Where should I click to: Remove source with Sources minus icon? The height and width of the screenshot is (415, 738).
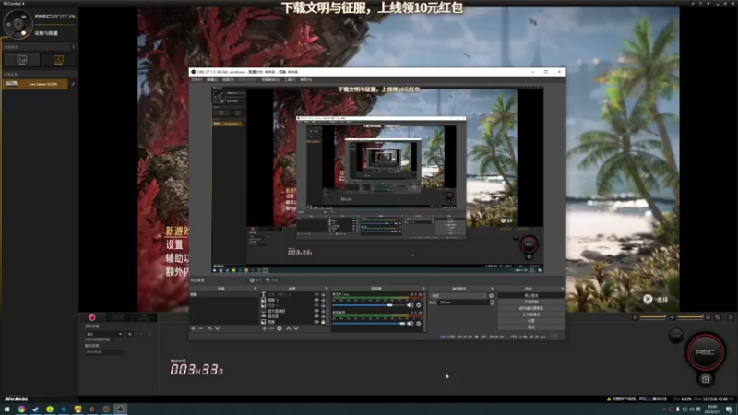pos(271,328)
